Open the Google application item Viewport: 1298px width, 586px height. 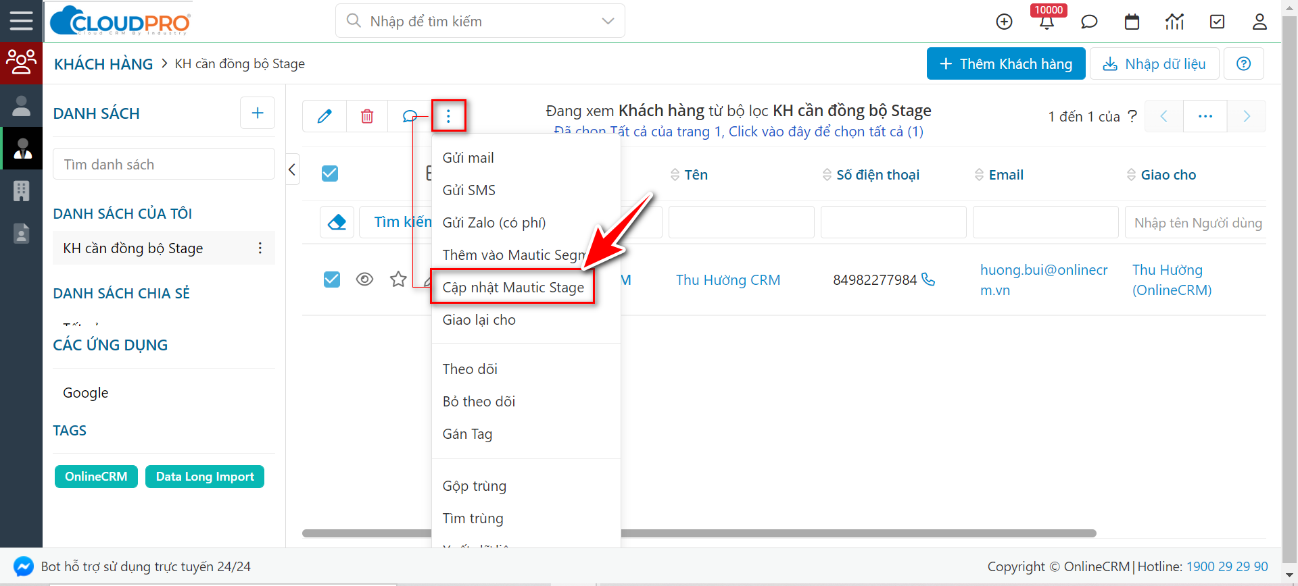coord(86,393)
